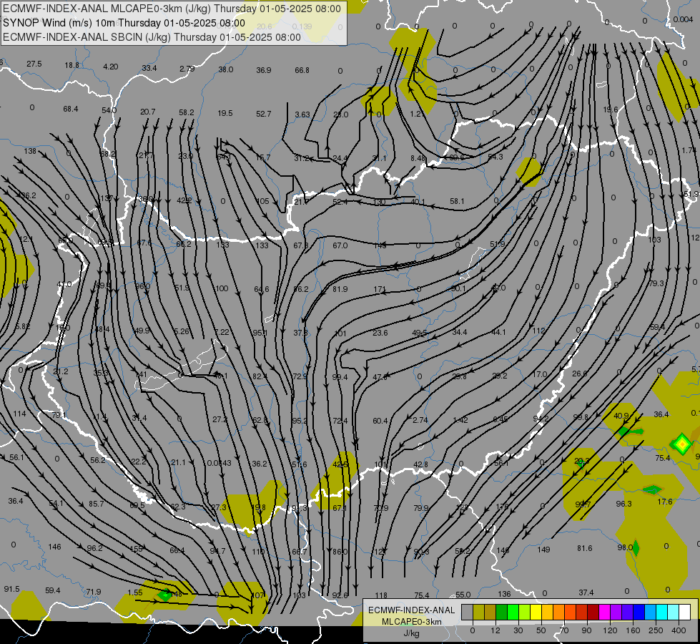This screenshot has width=700, height=644.
Task: Click the purple legend swatch
Action: pyautogui.click(x=616, y=613)
